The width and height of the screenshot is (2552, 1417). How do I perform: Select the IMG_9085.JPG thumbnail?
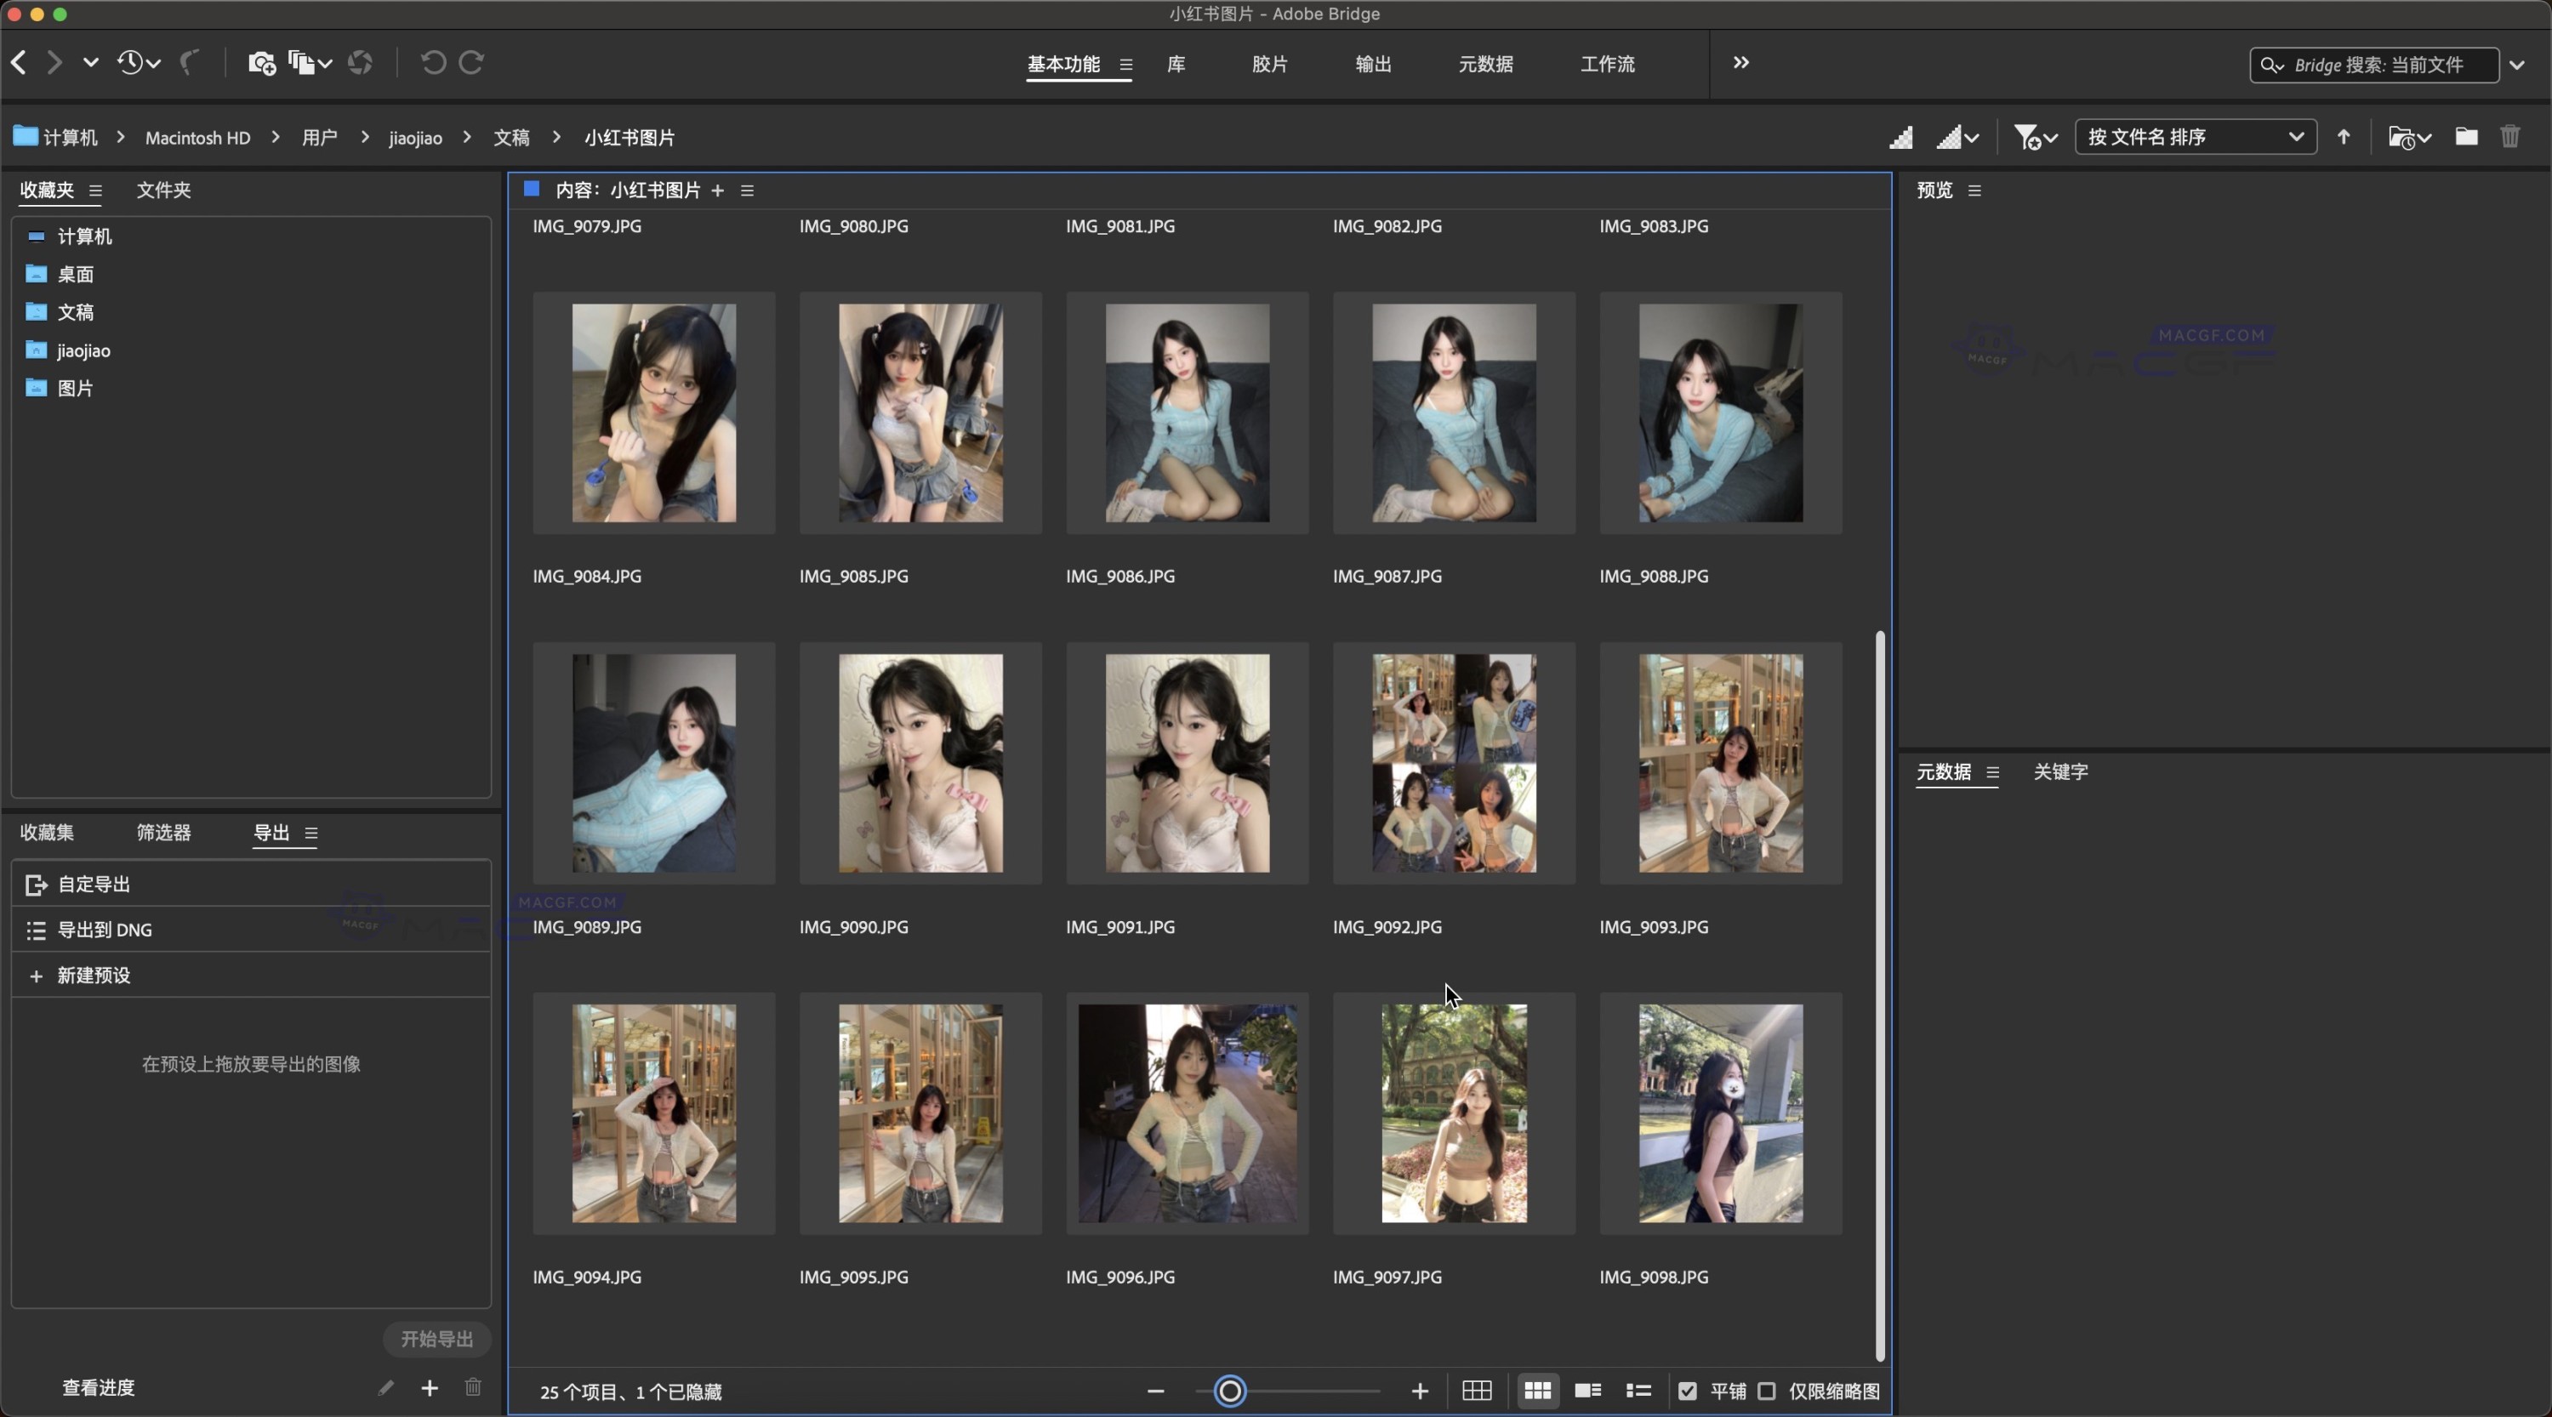(920, 413)
